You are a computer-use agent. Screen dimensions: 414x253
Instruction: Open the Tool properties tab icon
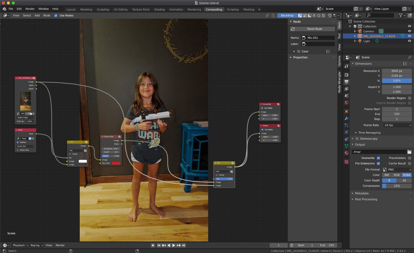coord(346,66)
